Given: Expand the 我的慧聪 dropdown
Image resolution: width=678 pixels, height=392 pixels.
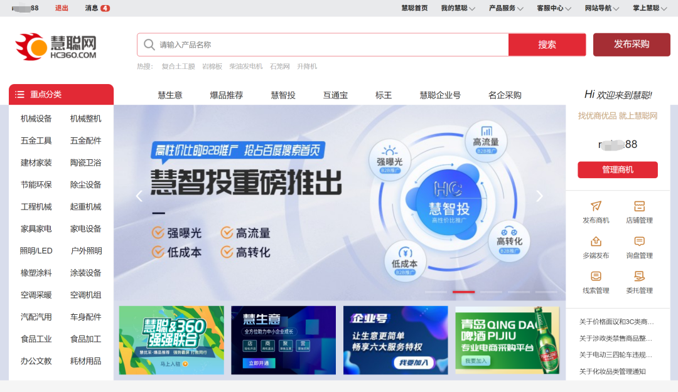Looking at the screenshot, I should pos(458,8).
